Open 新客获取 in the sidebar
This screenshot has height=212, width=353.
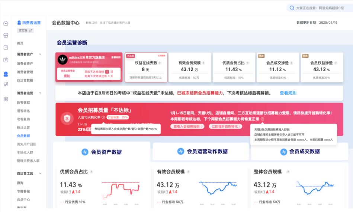[x=23, y=102]
